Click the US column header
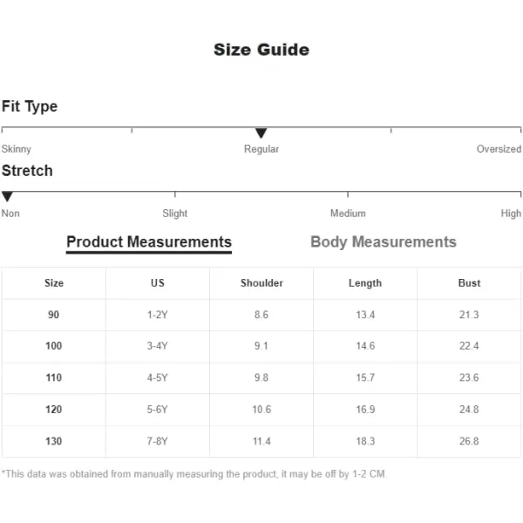 point(158,283)
